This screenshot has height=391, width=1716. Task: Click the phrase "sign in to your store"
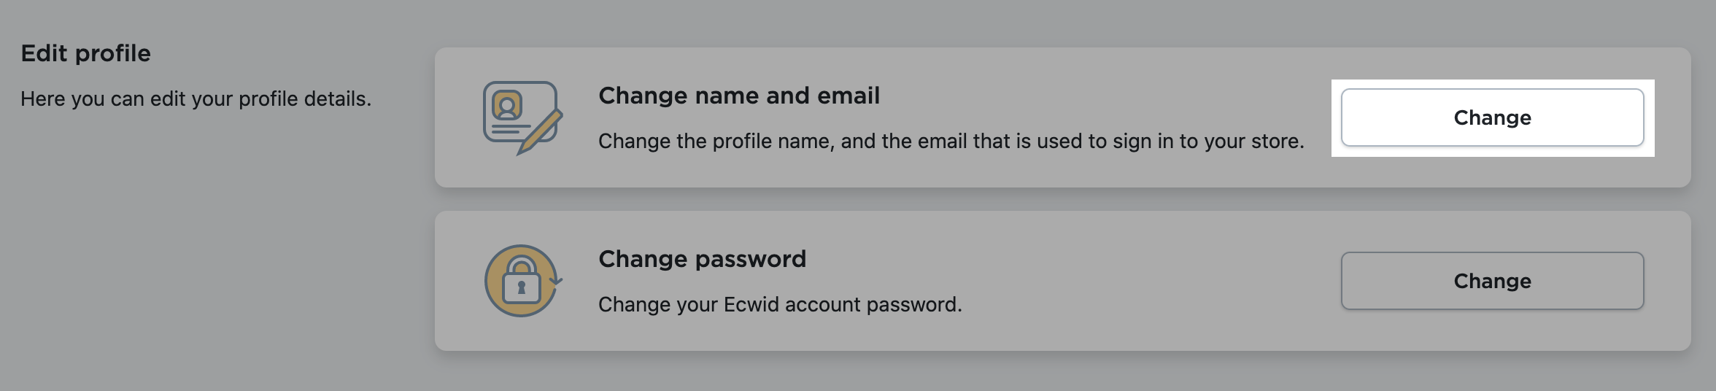1207,141
